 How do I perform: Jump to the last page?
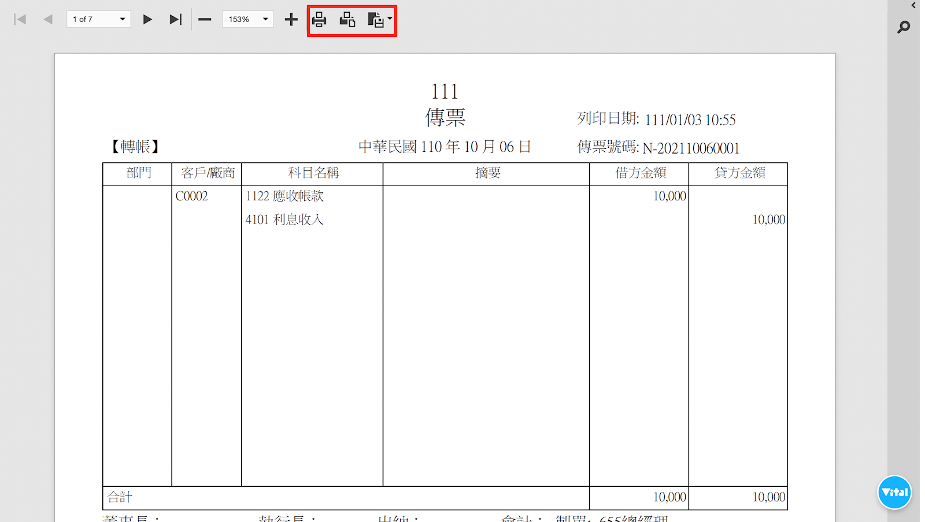point(175,20)
